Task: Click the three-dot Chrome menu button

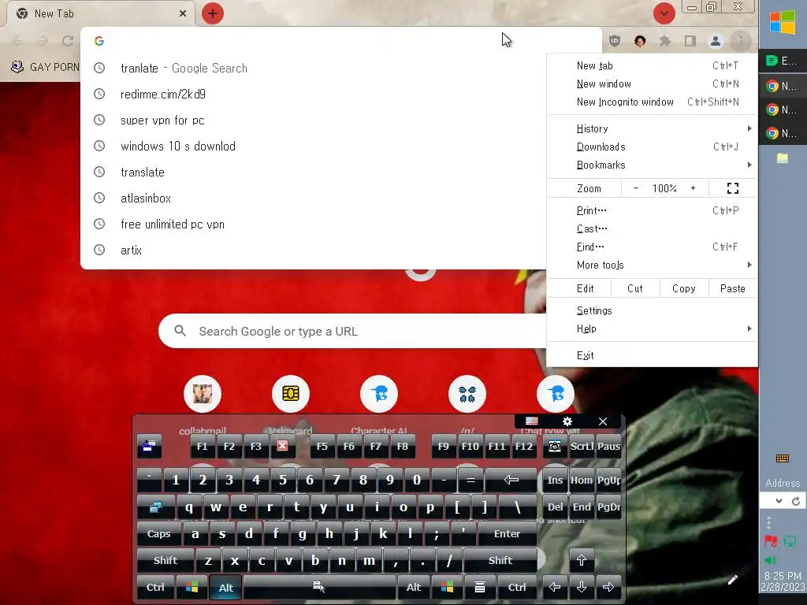Action: (x=741, y=41)
